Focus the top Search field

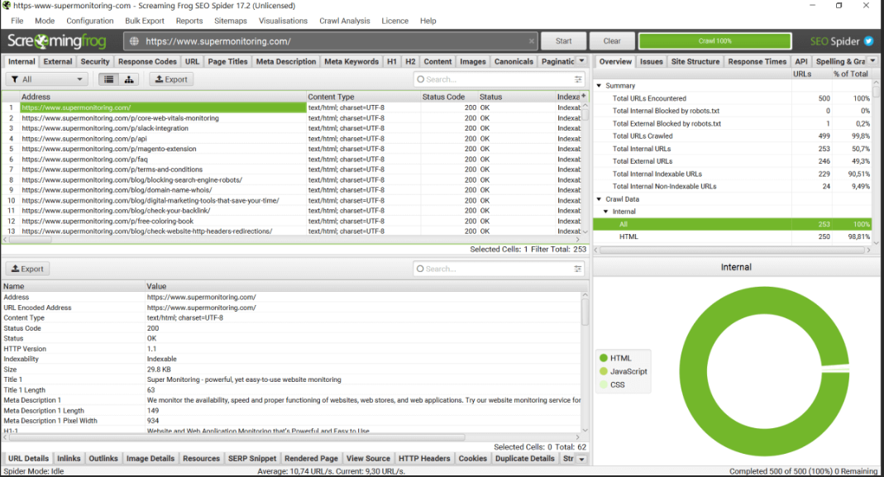499,79
